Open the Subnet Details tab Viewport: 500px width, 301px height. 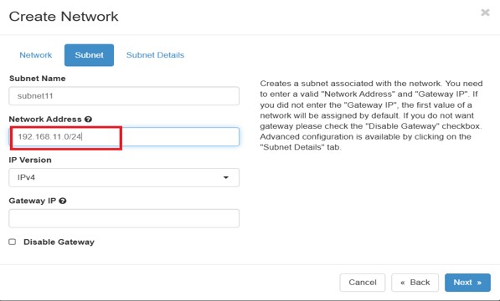tap(155, 55)
